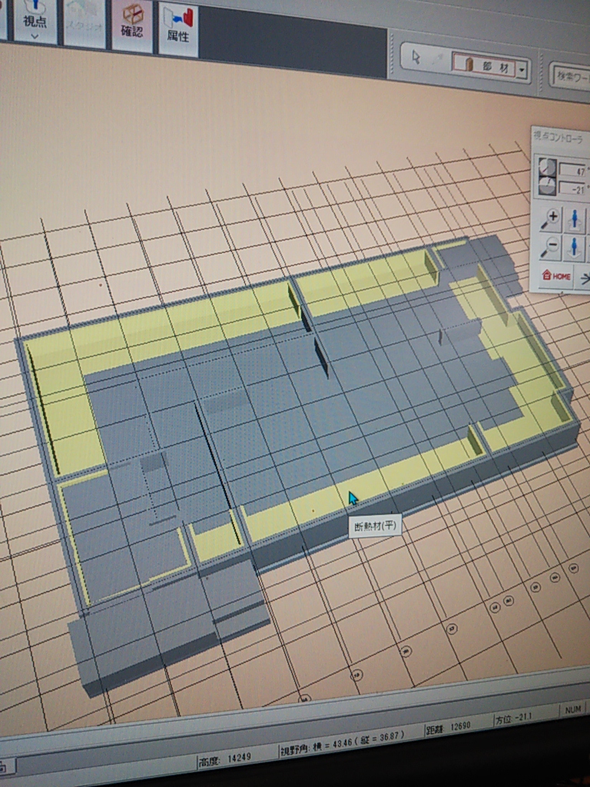The image size is (590, 787).
Task: Click the angle field showing 47
Action: (572, 170)
